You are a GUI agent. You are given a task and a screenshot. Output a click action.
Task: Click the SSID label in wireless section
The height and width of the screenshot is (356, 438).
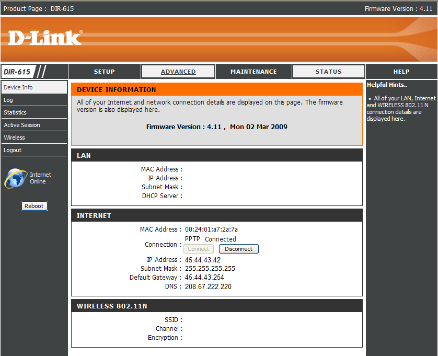(173, 320)
